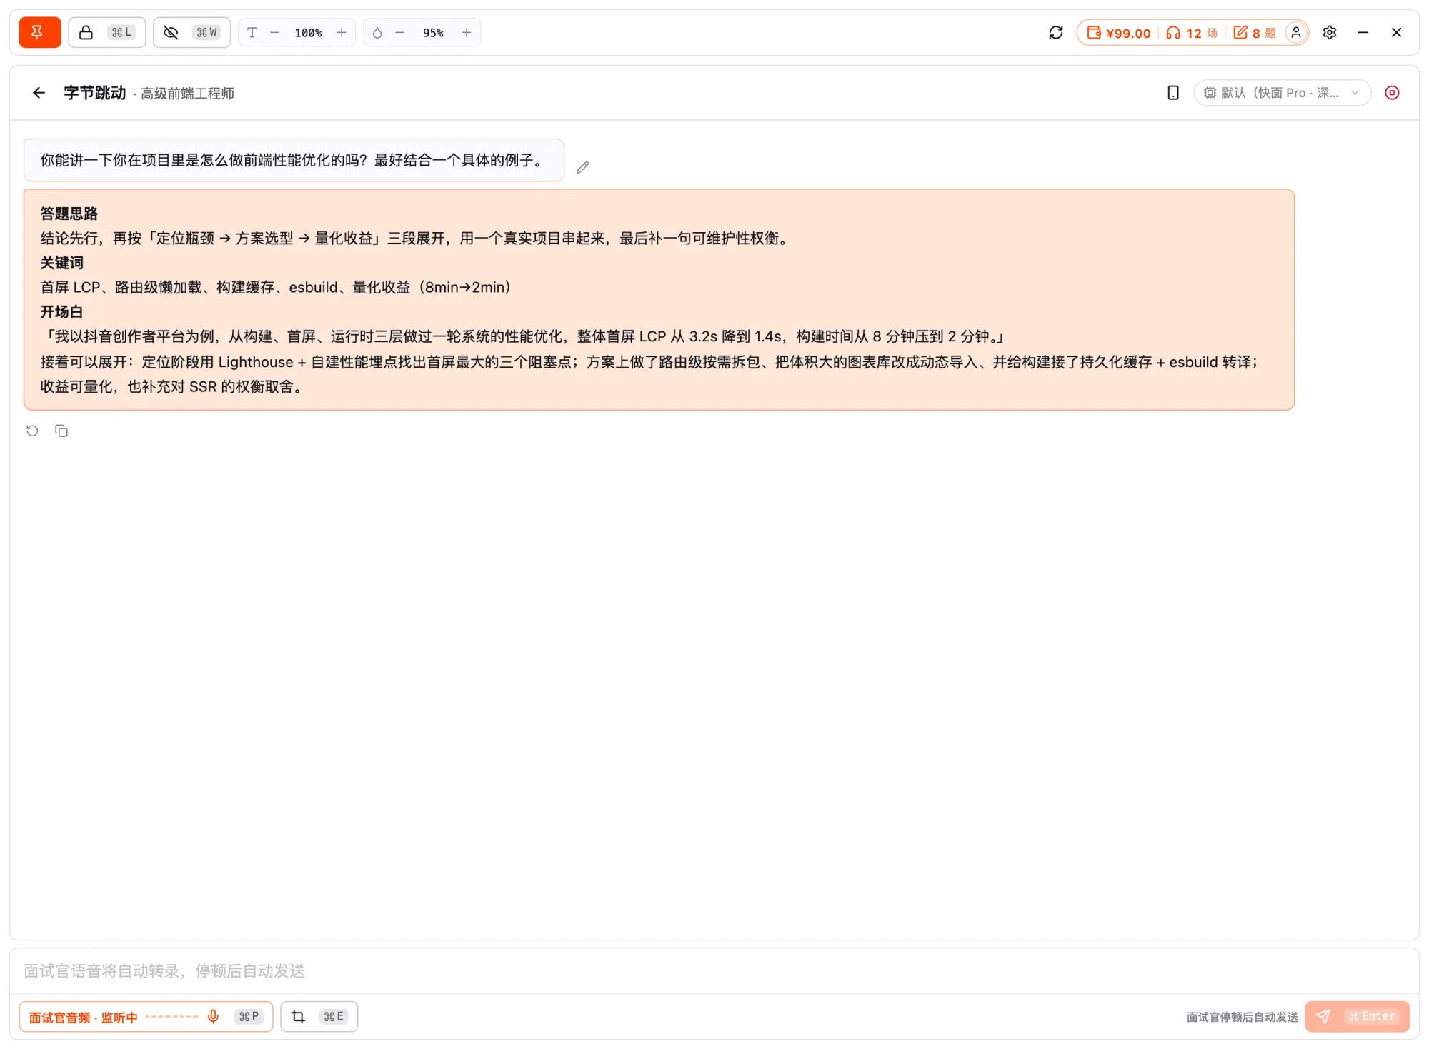Decrease opacity with minus next to 95%
1429x1049 pixels.
(400, 32)
